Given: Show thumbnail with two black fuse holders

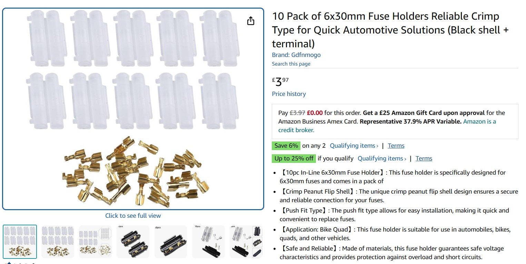Looking at the screenshot, I should point(133,242).
